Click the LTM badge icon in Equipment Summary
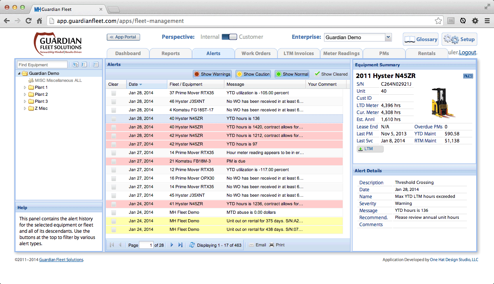Viewport: 494px width, 284px height. point(468,76)
